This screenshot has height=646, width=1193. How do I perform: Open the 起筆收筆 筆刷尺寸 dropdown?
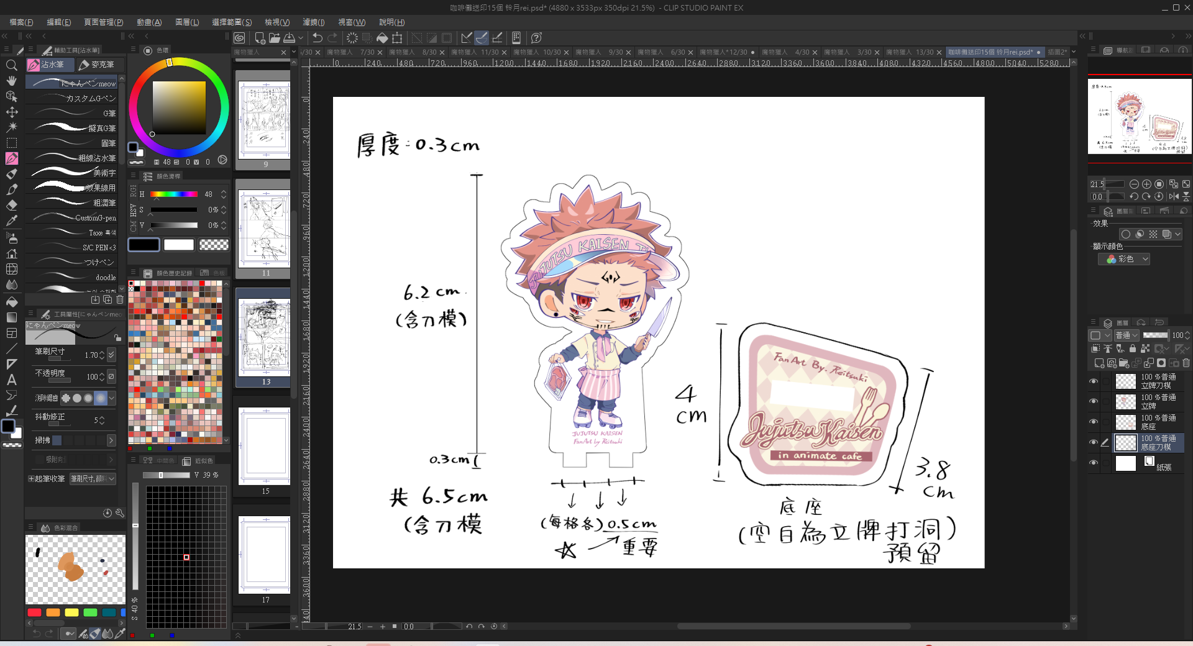pos(93,479)
